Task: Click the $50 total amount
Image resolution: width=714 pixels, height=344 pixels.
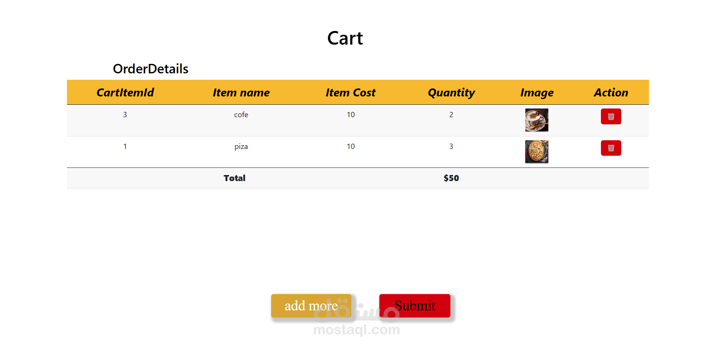Action: (x=451, y=178)
